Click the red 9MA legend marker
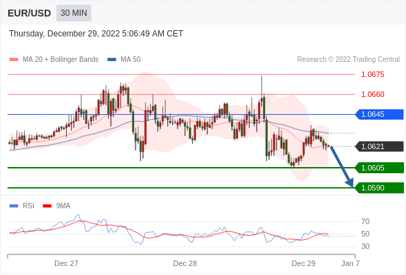 (47, 206)
